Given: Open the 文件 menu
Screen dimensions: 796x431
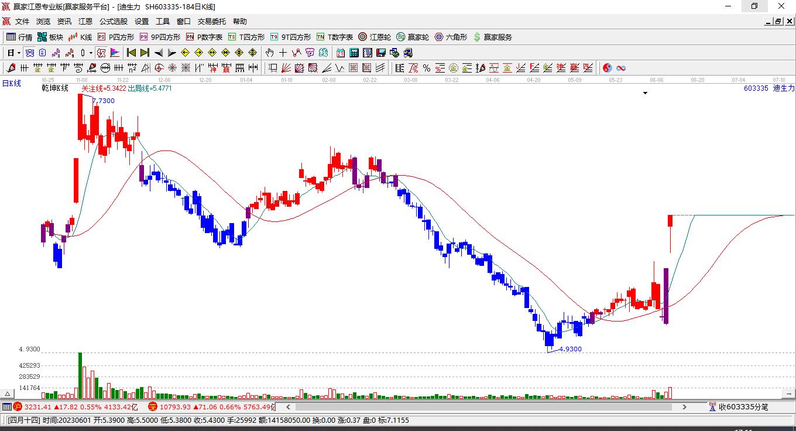Looking at the screenshot, I should pos(22,22).
